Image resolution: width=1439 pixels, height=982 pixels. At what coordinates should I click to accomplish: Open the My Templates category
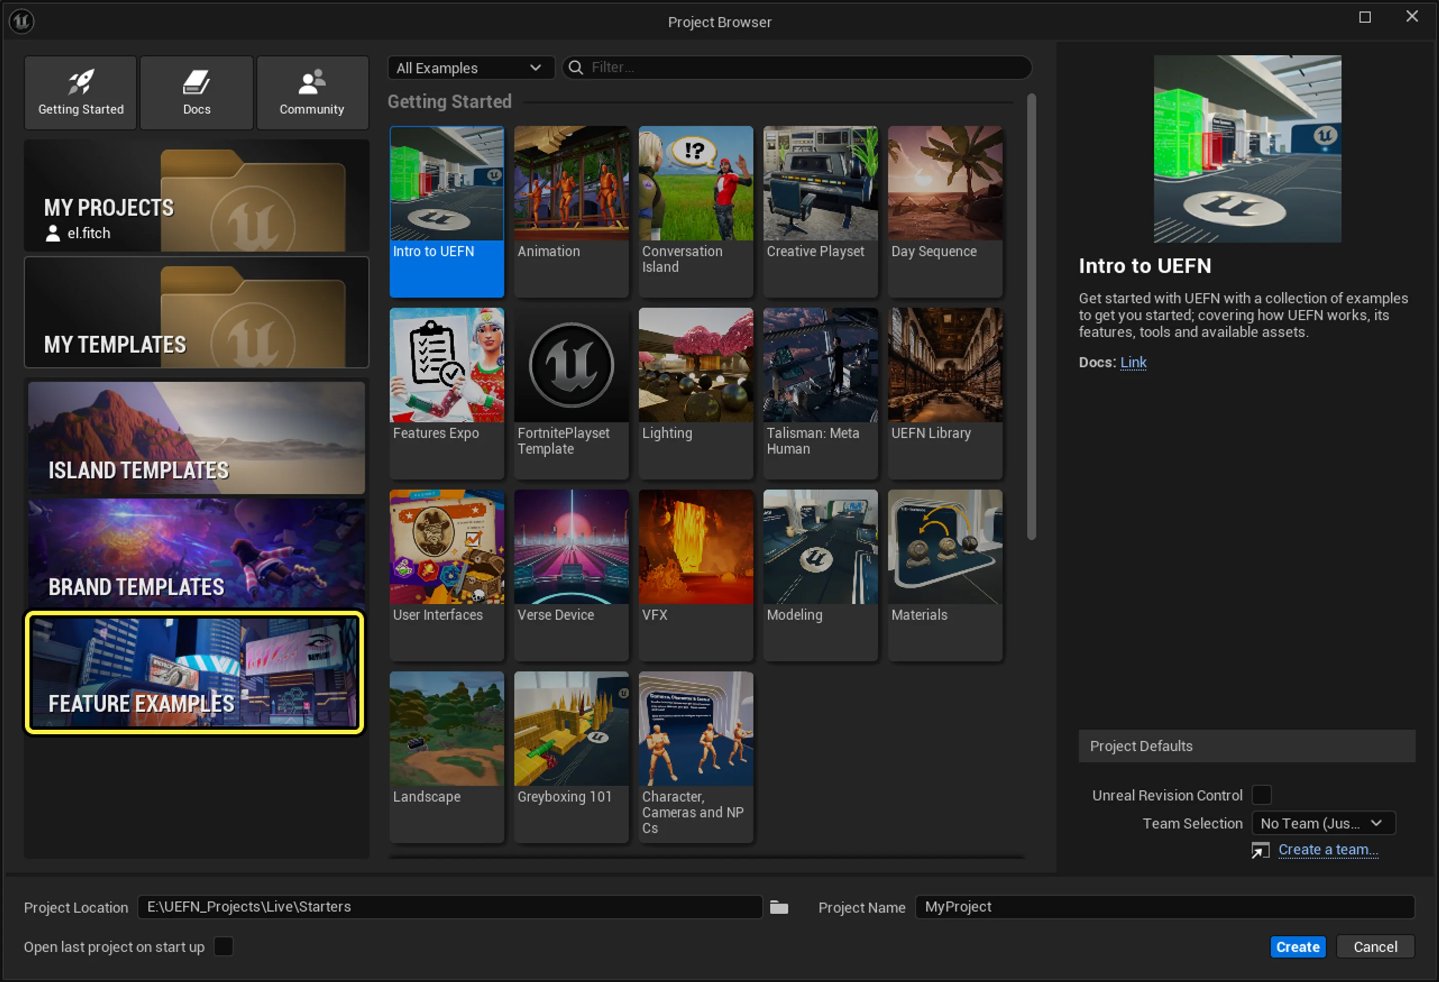196,312
